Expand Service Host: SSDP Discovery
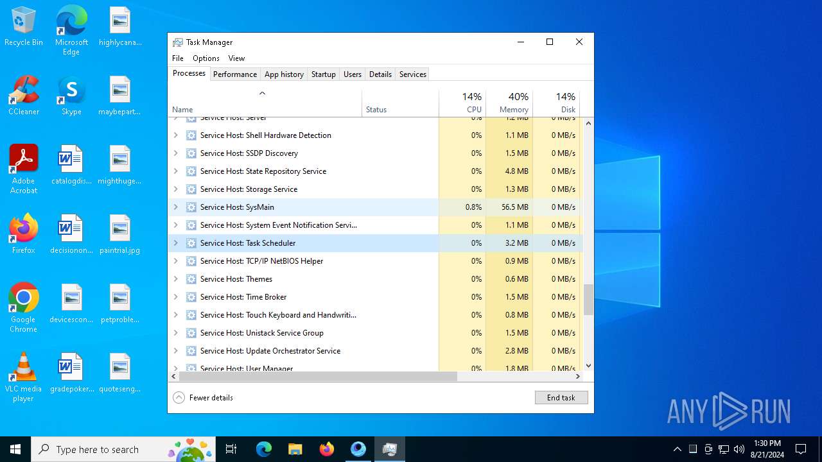The height and width of the screenshot is (462, 822). (x=176, y=153)
